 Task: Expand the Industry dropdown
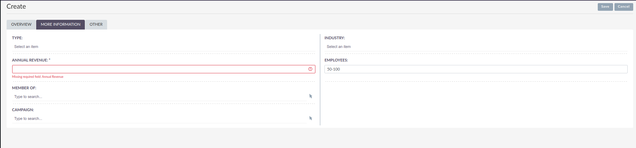point(476,47)
